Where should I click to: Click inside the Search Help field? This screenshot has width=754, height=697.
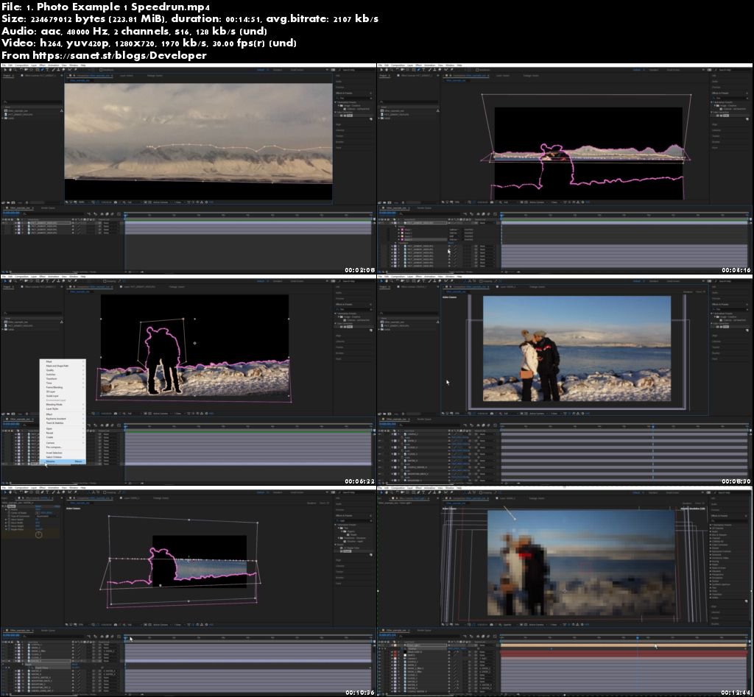click(350, 70)
